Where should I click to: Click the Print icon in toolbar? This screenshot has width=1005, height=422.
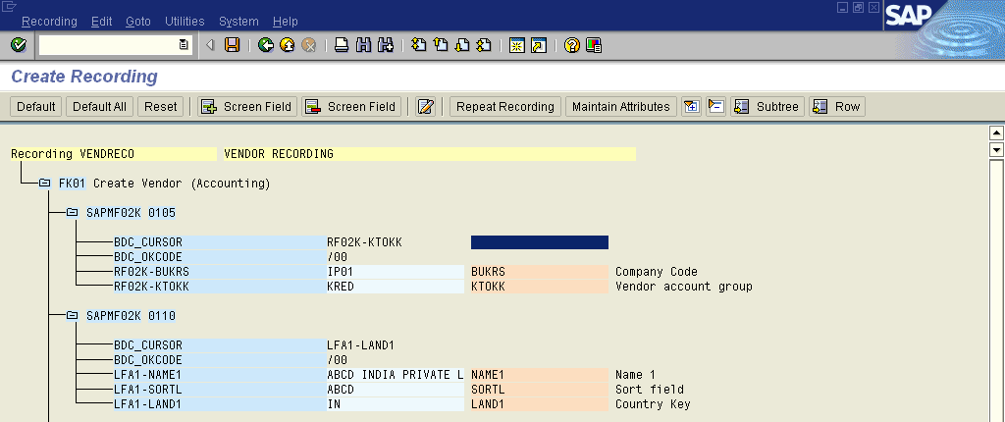pos(342,45)
